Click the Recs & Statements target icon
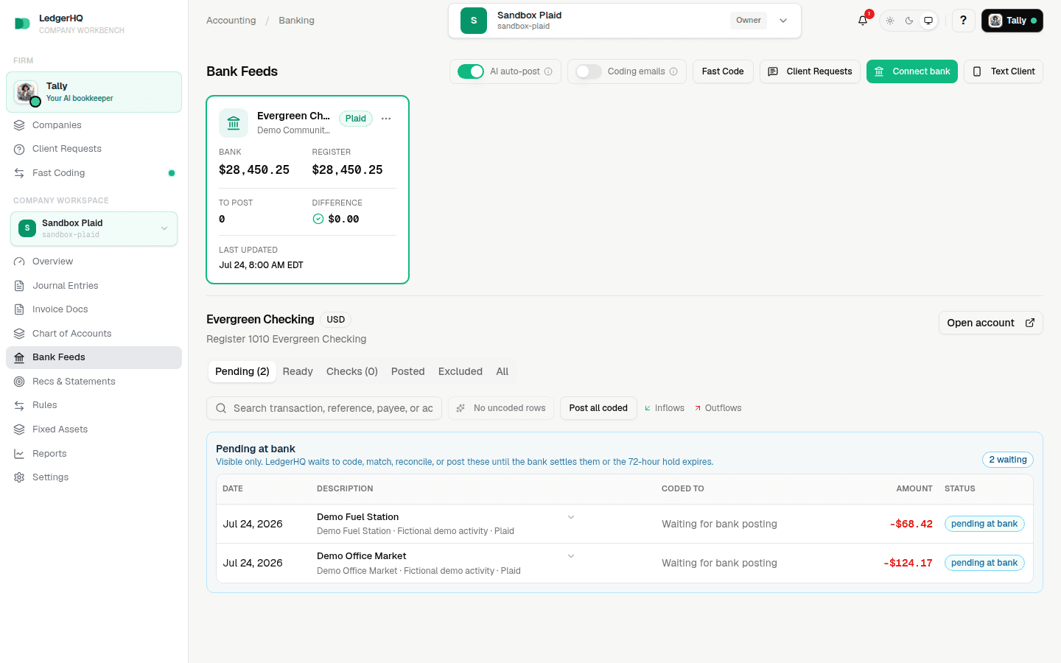The height and width of the screenshot is (663, 1061). pyautogui.click(x=19, y=382)
